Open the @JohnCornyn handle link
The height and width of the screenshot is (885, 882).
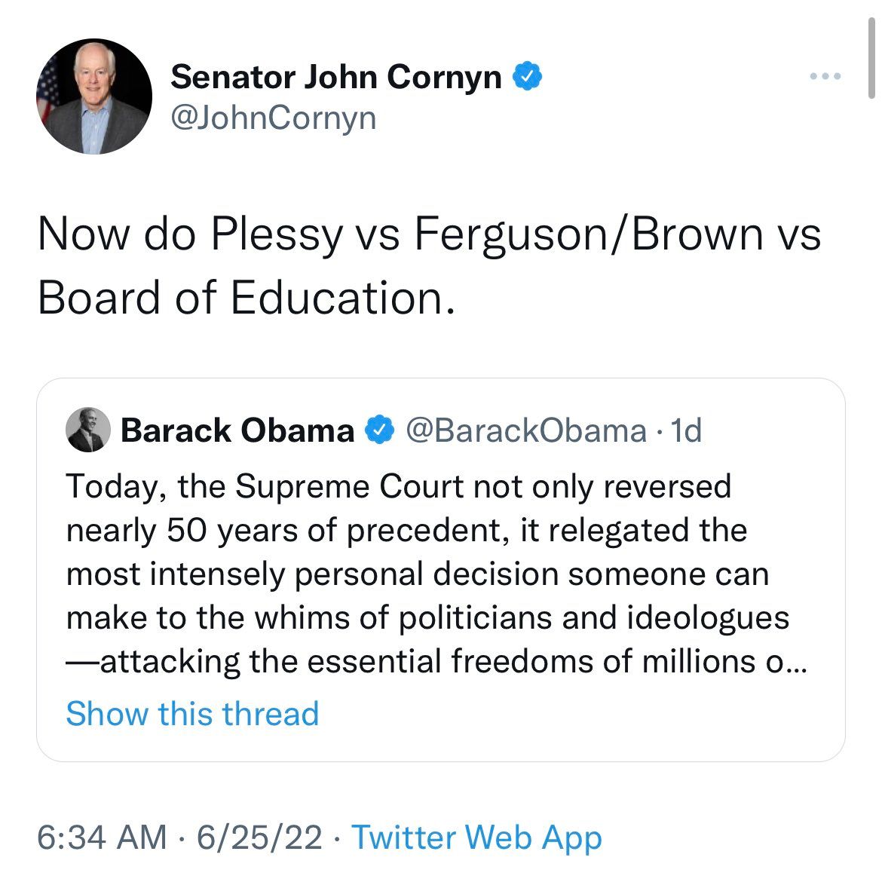pyautogui.click(x=273, y=118)
